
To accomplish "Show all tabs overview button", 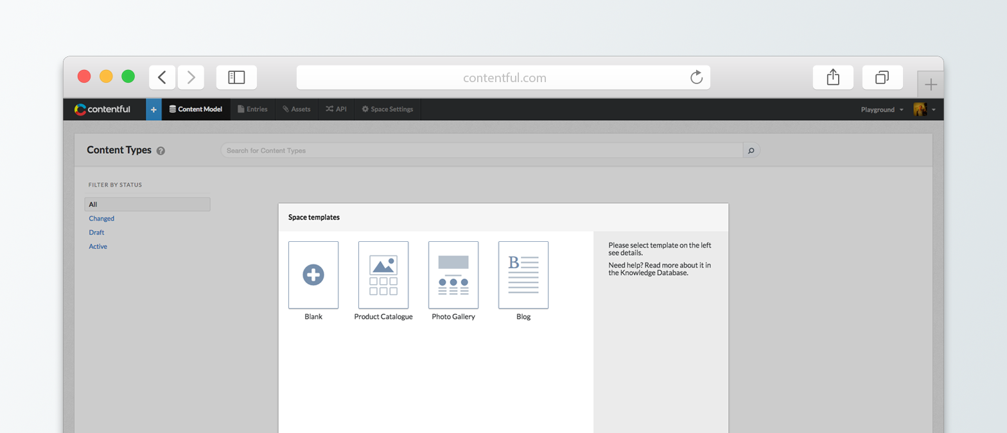I will pos(882,77).
